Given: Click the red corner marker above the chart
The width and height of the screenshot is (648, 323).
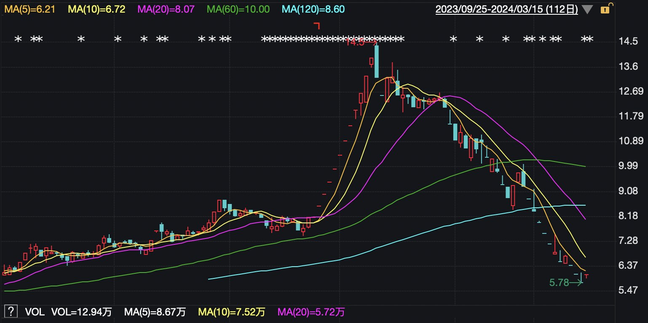Looking at the screenshot, I should (317, 26).
